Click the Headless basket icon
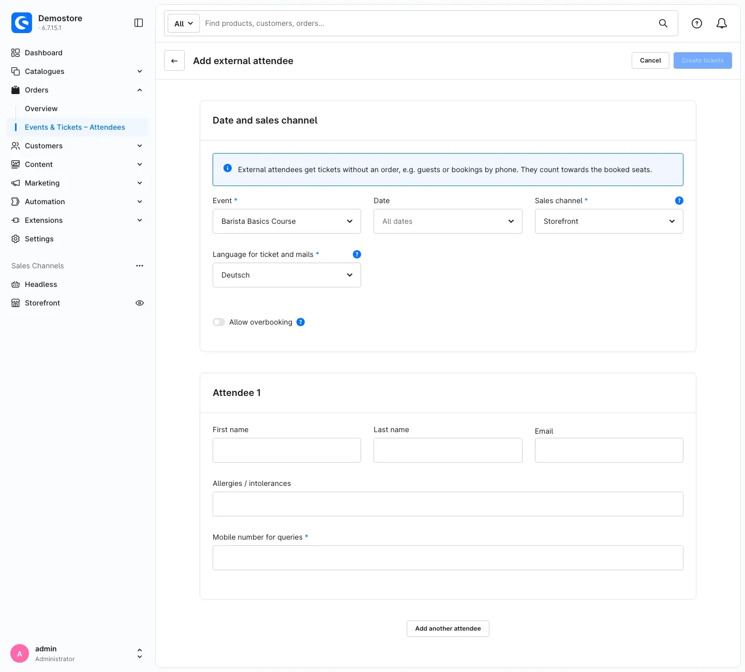 pos(16,284)
